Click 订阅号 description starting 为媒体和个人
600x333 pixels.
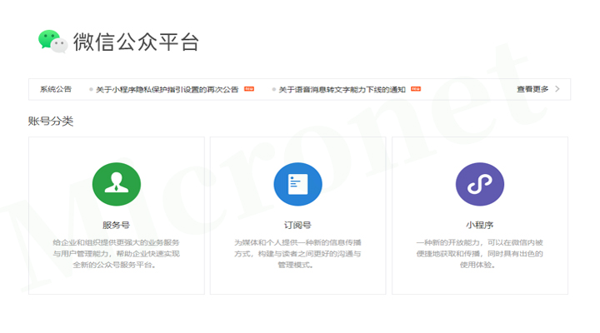297,253
